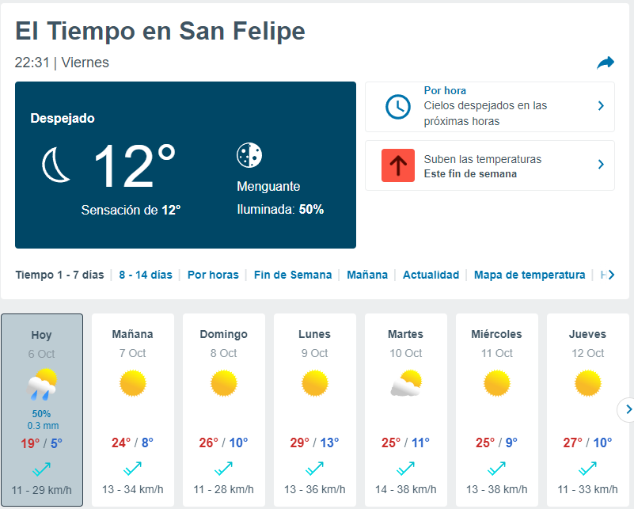Open the Fin de Semana link
The width and height of the screenshot is (634, 509).
293,275
